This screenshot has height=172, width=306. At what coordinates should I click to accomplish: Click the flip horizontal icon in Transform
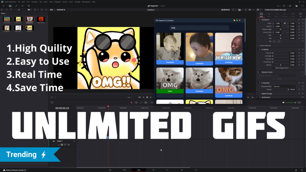[274, 41]
